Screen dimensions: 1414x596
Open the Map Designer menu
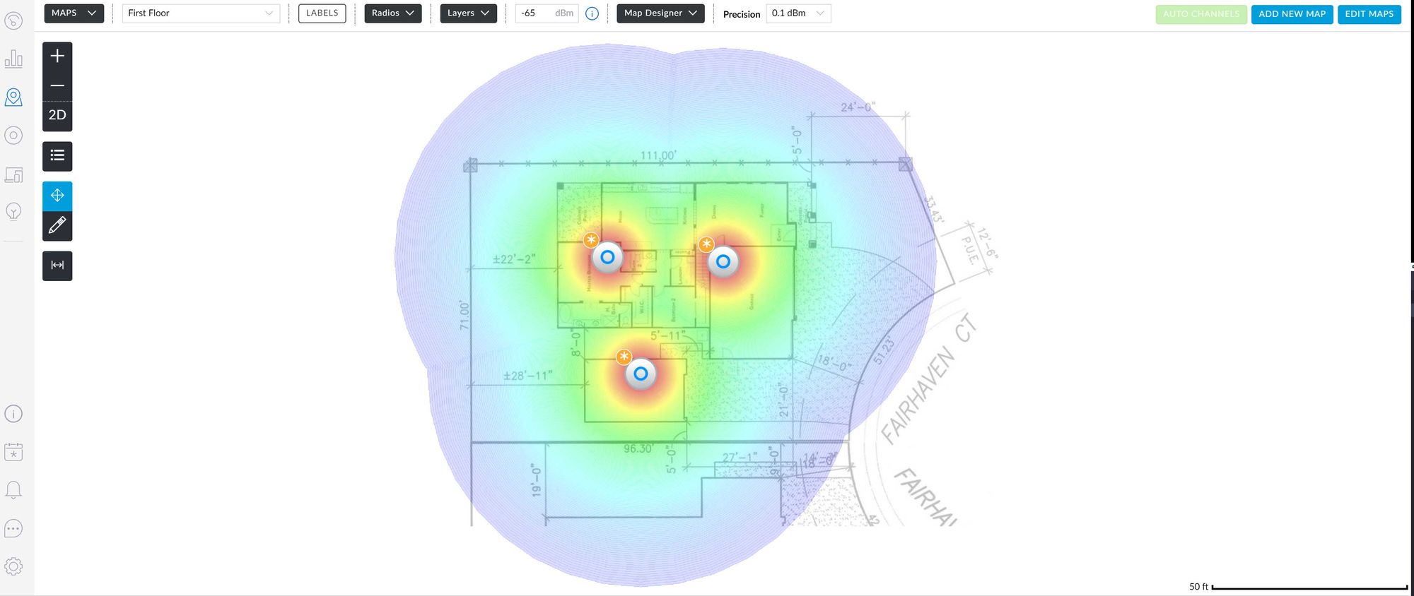pyautogui.click(x=660, y=13)
